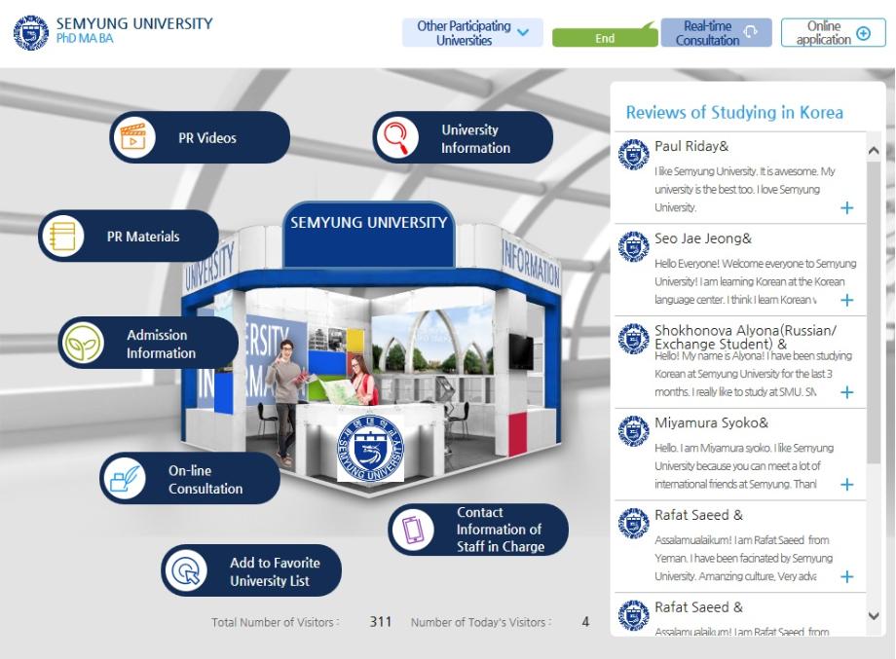Click the Contact Information phone icon

point(413,530)
